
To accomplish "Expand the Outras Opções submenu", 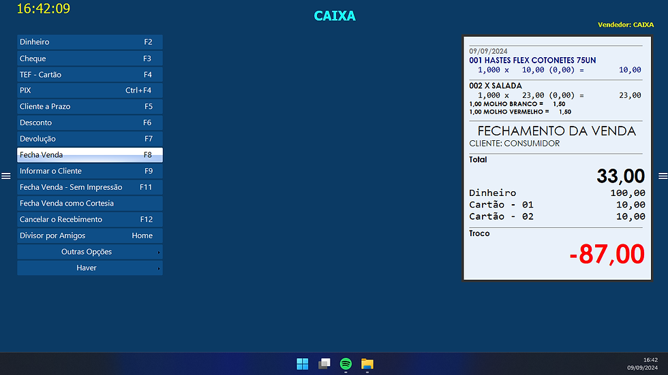I will 90,252.
